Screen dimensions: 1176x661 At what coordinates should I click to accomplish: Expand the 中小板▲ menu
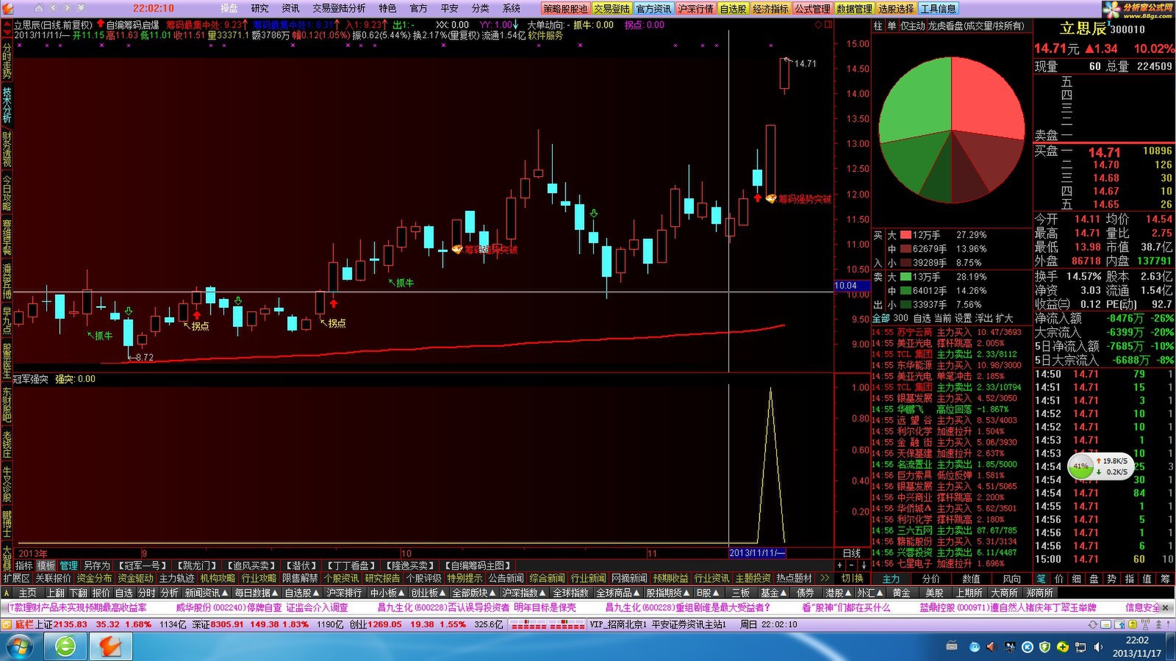pyautogui.click(x=388, y=593)
